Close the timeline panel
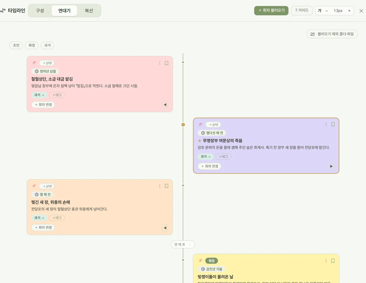Screen dimensions: 366x283 pyautogui.click(x=361, y=11)
